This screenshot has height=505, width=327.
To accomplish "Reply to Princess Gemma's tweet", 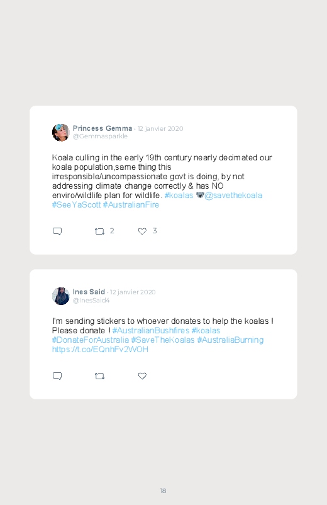I will click(57, 231).
